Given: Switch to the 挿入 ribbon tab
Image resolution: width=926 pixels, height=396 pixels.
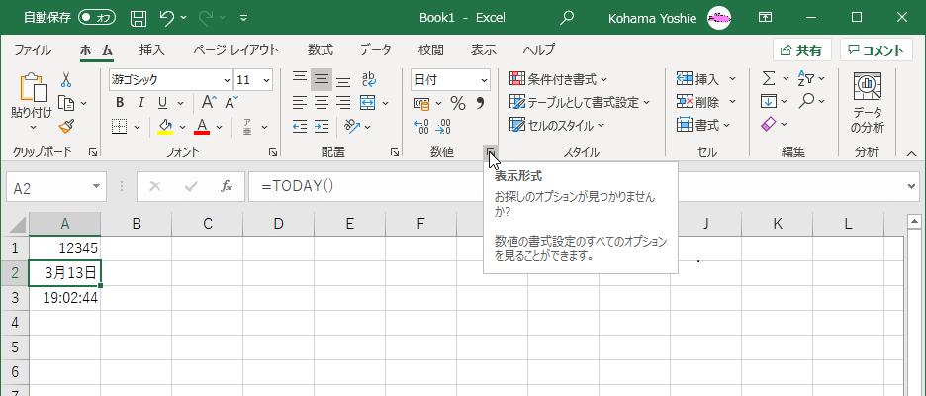Looking at the screenshot, I should click(x=151, y=49).
